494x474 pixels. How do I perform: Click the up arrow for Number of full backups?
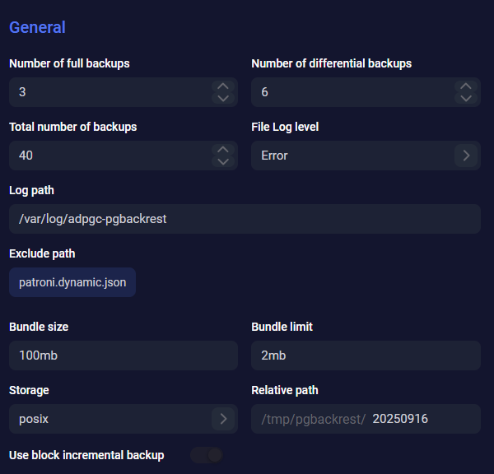point(222,86)
